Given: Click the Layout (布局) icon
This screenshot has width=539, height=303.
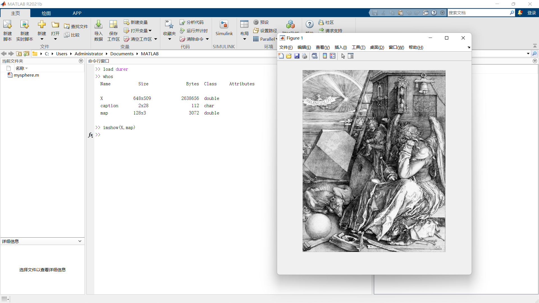Looking at the screenshot, I should click(245, 24).
